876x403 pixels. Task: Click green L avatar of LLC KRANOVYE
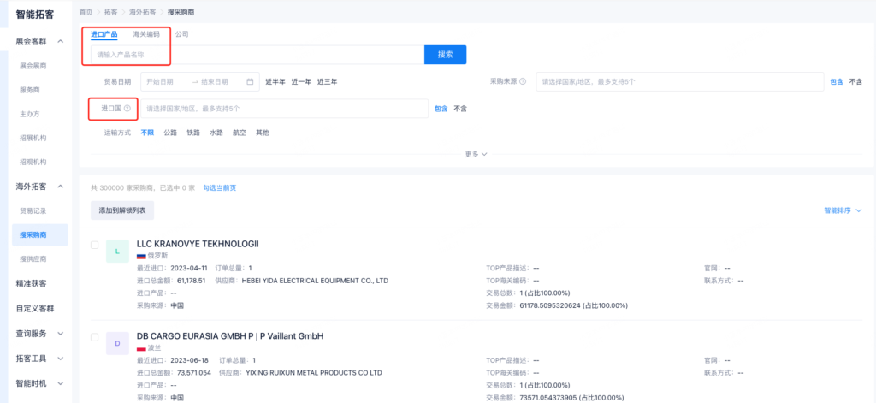click(116, 252)
